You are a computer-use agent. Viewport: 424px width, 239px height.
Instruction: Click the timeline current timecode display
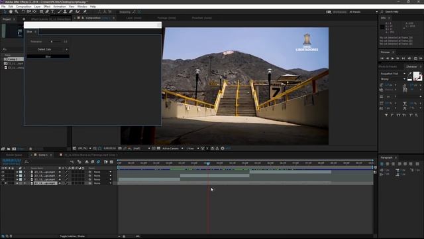coord(12,161)
